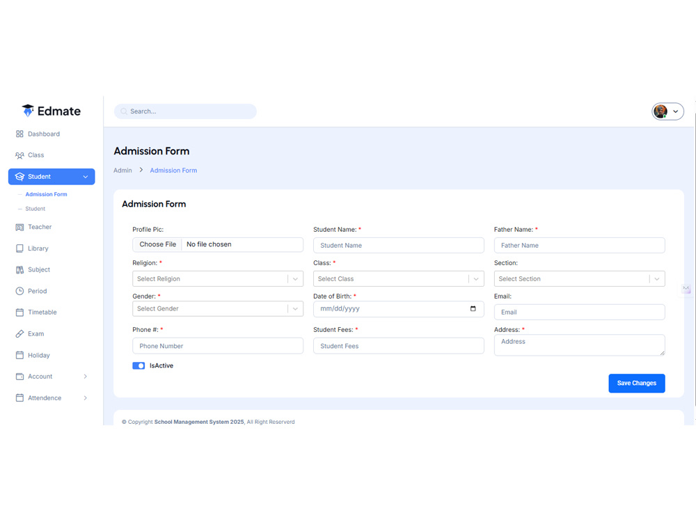Click into the Address textarea

(x=579, y=345)
